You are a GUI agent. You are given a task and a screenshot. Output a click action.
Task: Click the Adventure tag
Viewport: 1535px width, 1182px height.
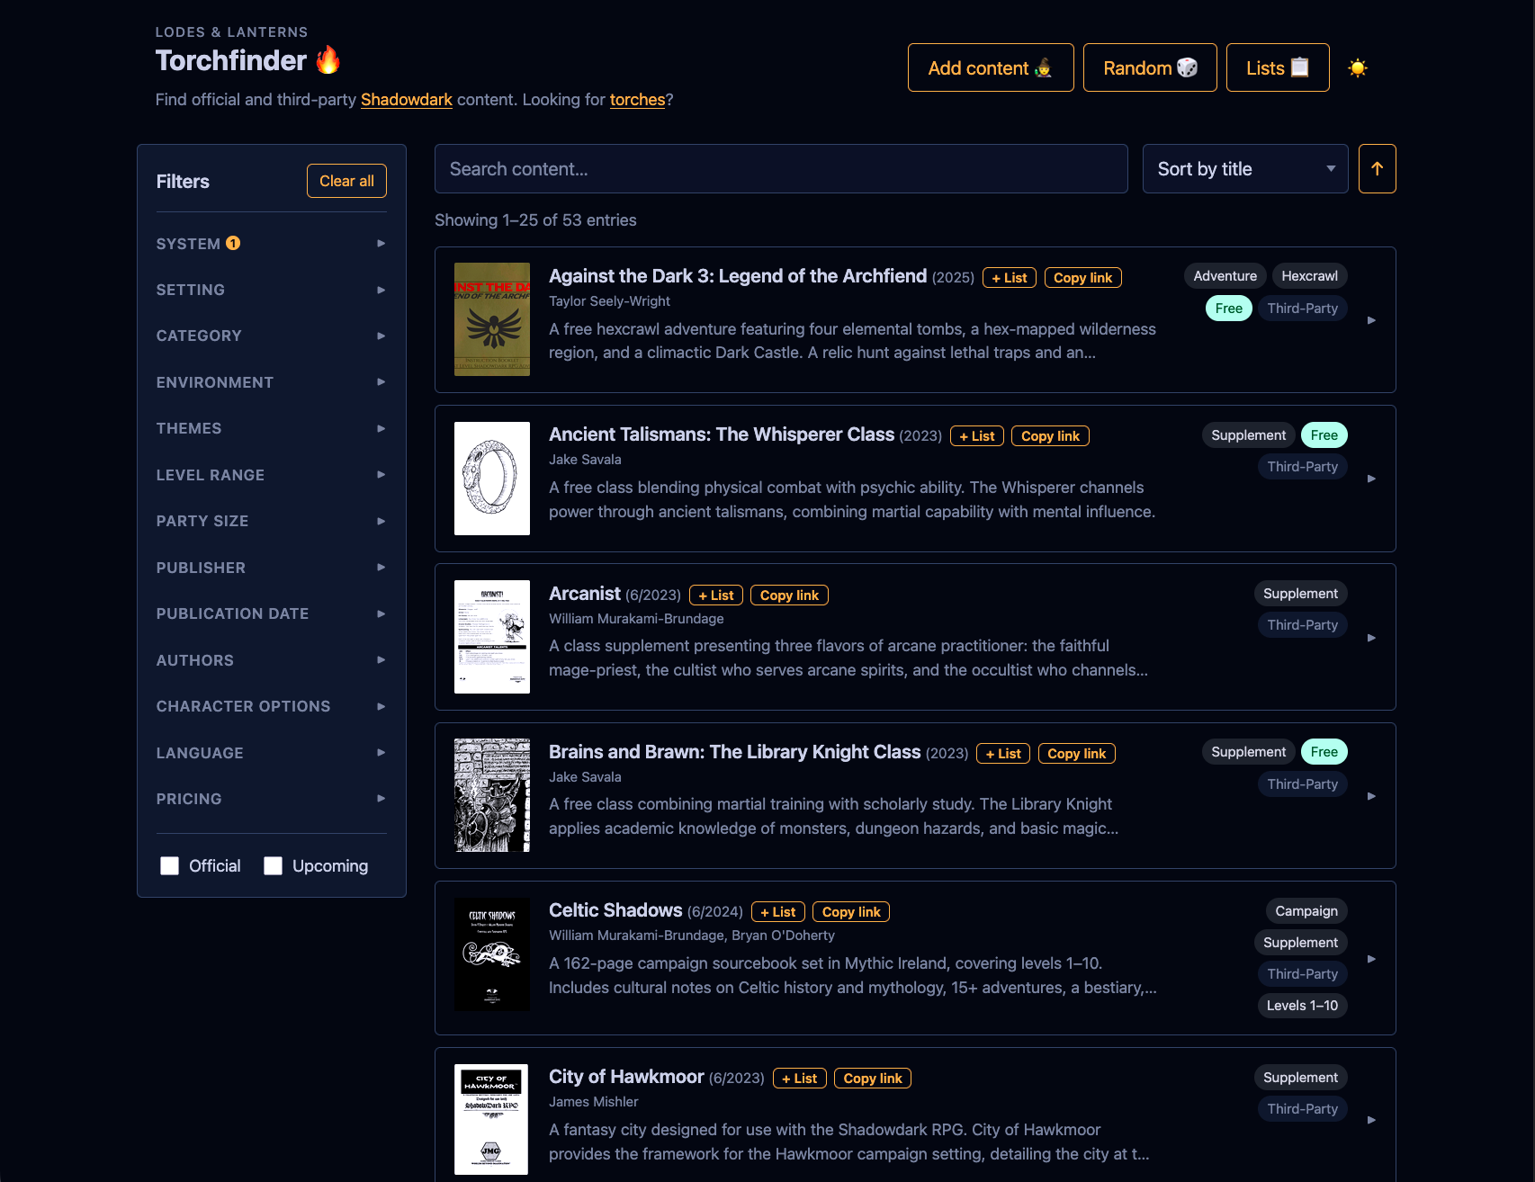(x=1225, y=276)
